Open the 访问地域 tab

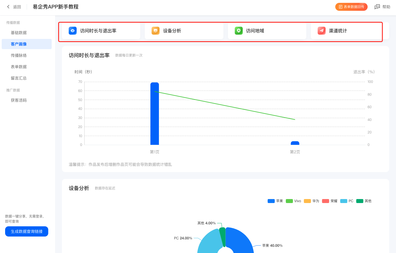[267, 31]
